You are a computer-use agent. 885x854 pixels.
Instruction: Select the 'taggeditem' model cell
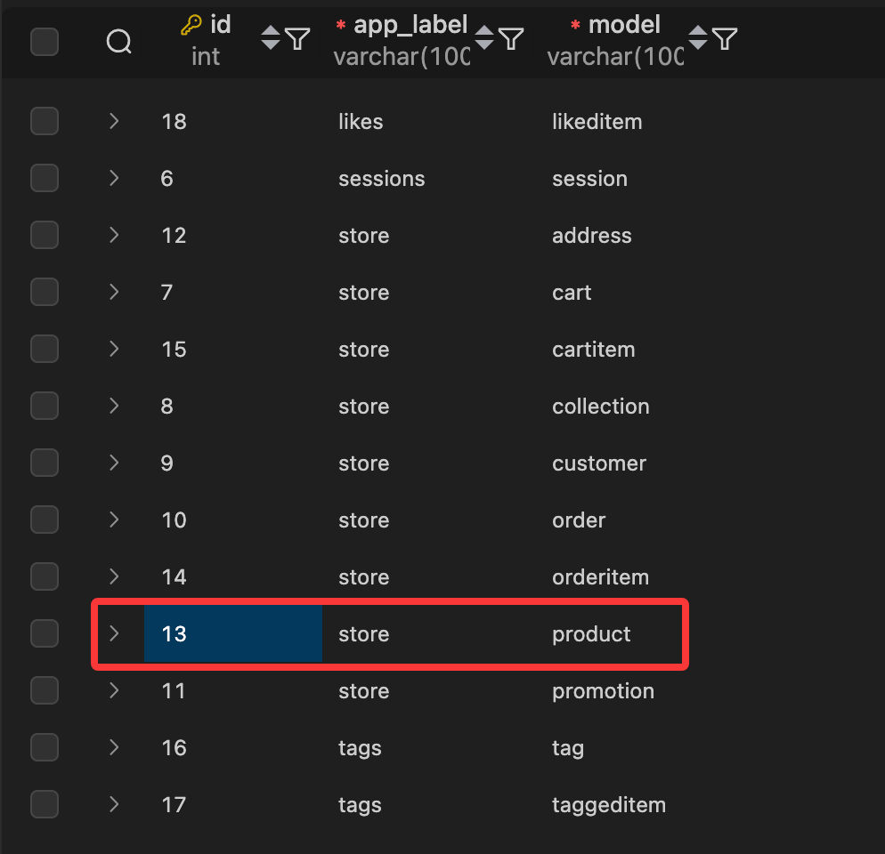coord(609,805)
